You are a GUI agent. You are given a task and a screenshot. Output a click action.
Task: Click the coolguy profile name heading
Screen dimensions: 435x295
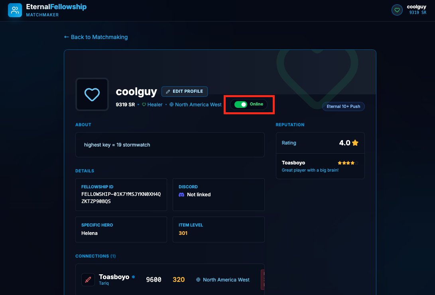[x=136, y=92]
